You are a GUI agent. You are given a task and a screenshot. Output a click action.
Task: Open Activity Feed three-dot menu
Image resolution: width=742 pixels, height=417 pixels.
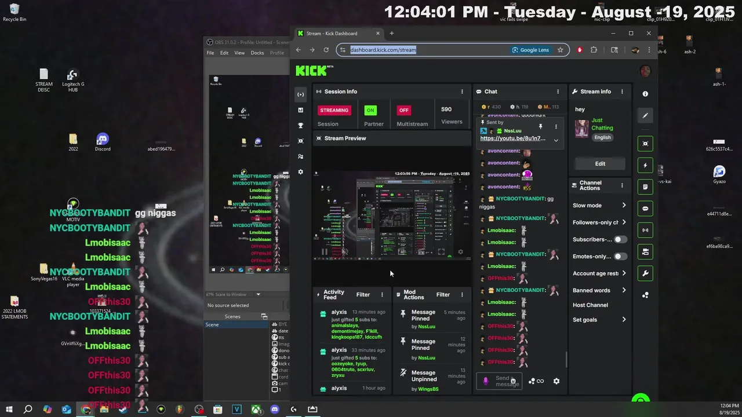coord(382,295)
